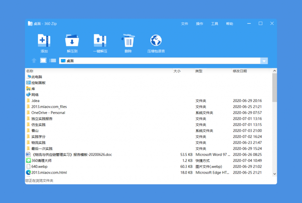302x203 pixels.
Task: Select the 此电脑 computer icon
Action: [29, 77]
